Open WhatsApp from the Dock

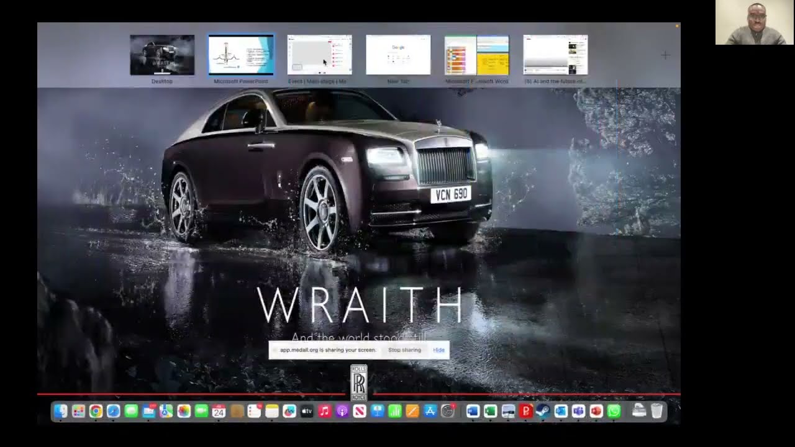click(614, 411)
